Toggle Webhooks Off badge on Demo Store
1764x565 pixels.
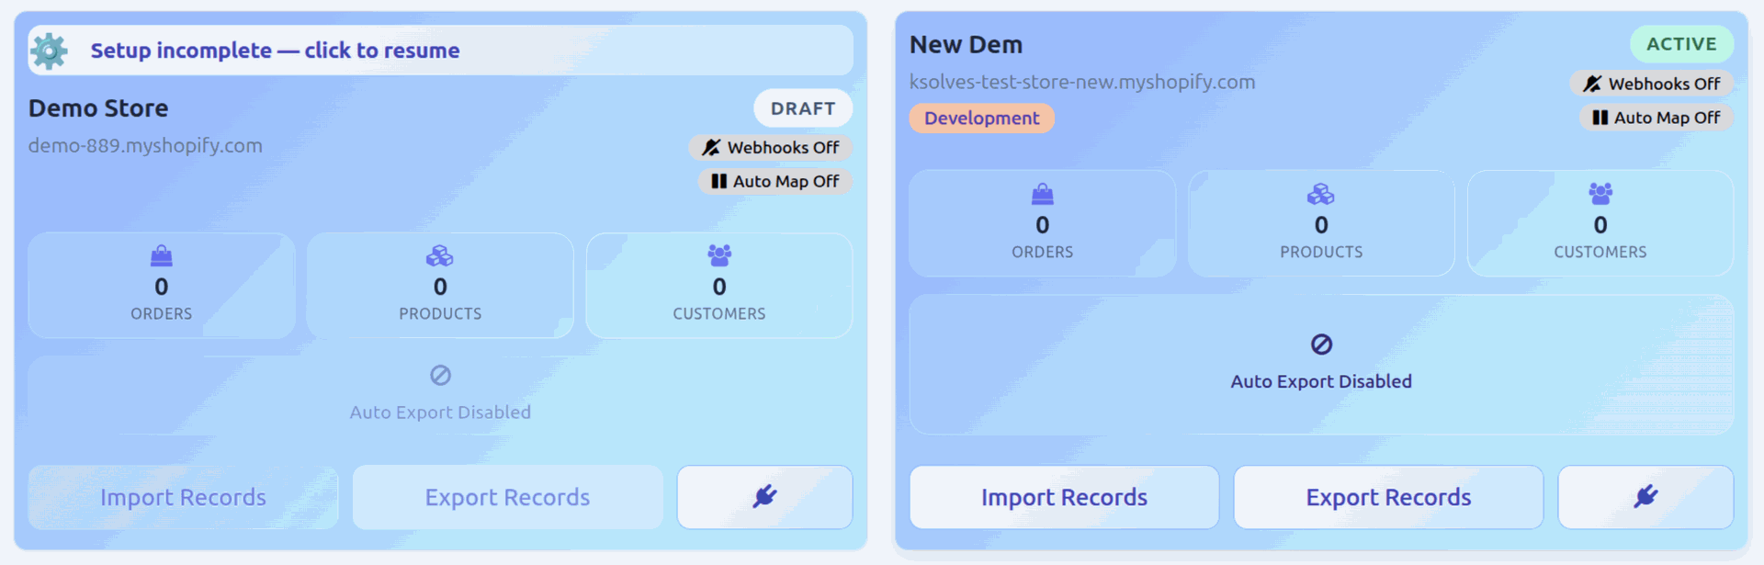click(771, 148)
